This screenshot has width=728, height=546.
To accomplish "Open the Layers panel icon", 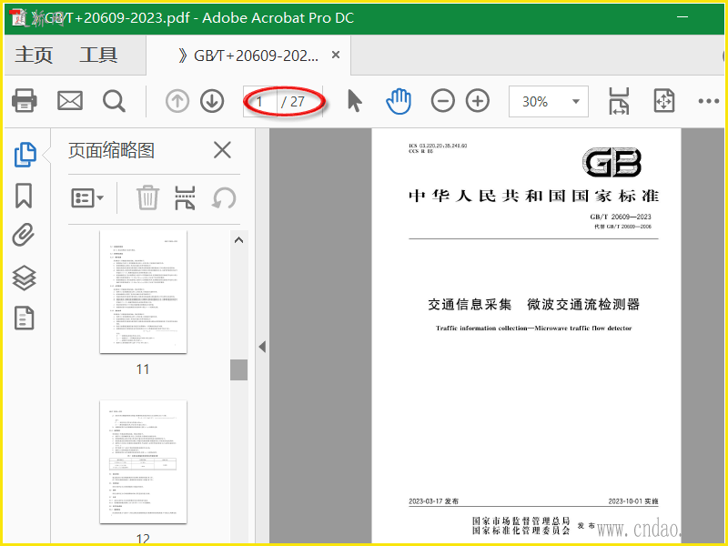I will (24, 278).
